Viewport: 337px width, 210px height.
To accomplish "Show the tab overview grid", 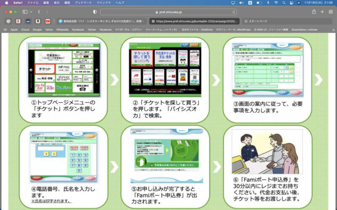I will point(331,12).
